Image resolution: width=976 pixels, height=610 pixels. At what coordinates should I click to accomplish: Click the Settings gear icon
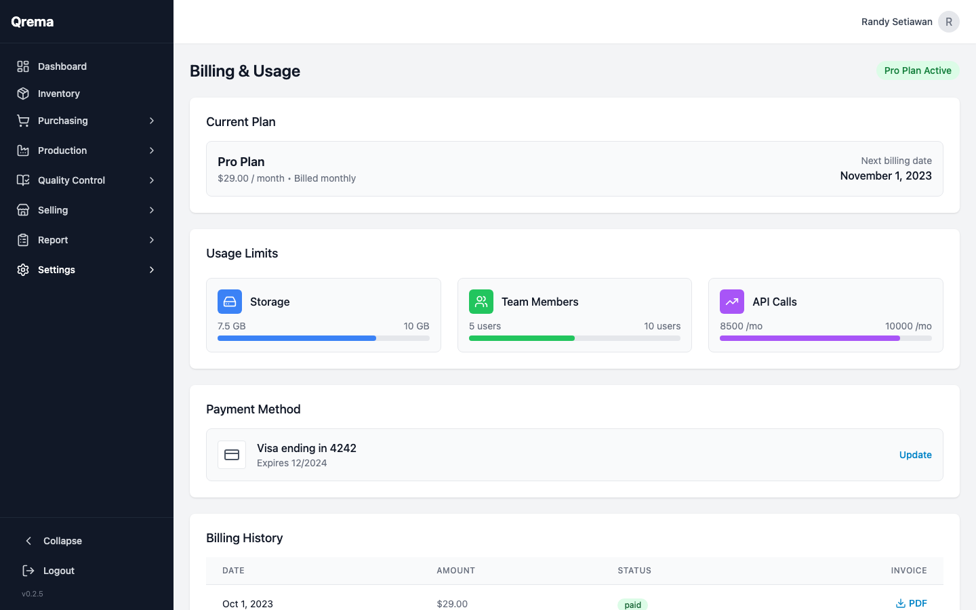tap(22, 270)
